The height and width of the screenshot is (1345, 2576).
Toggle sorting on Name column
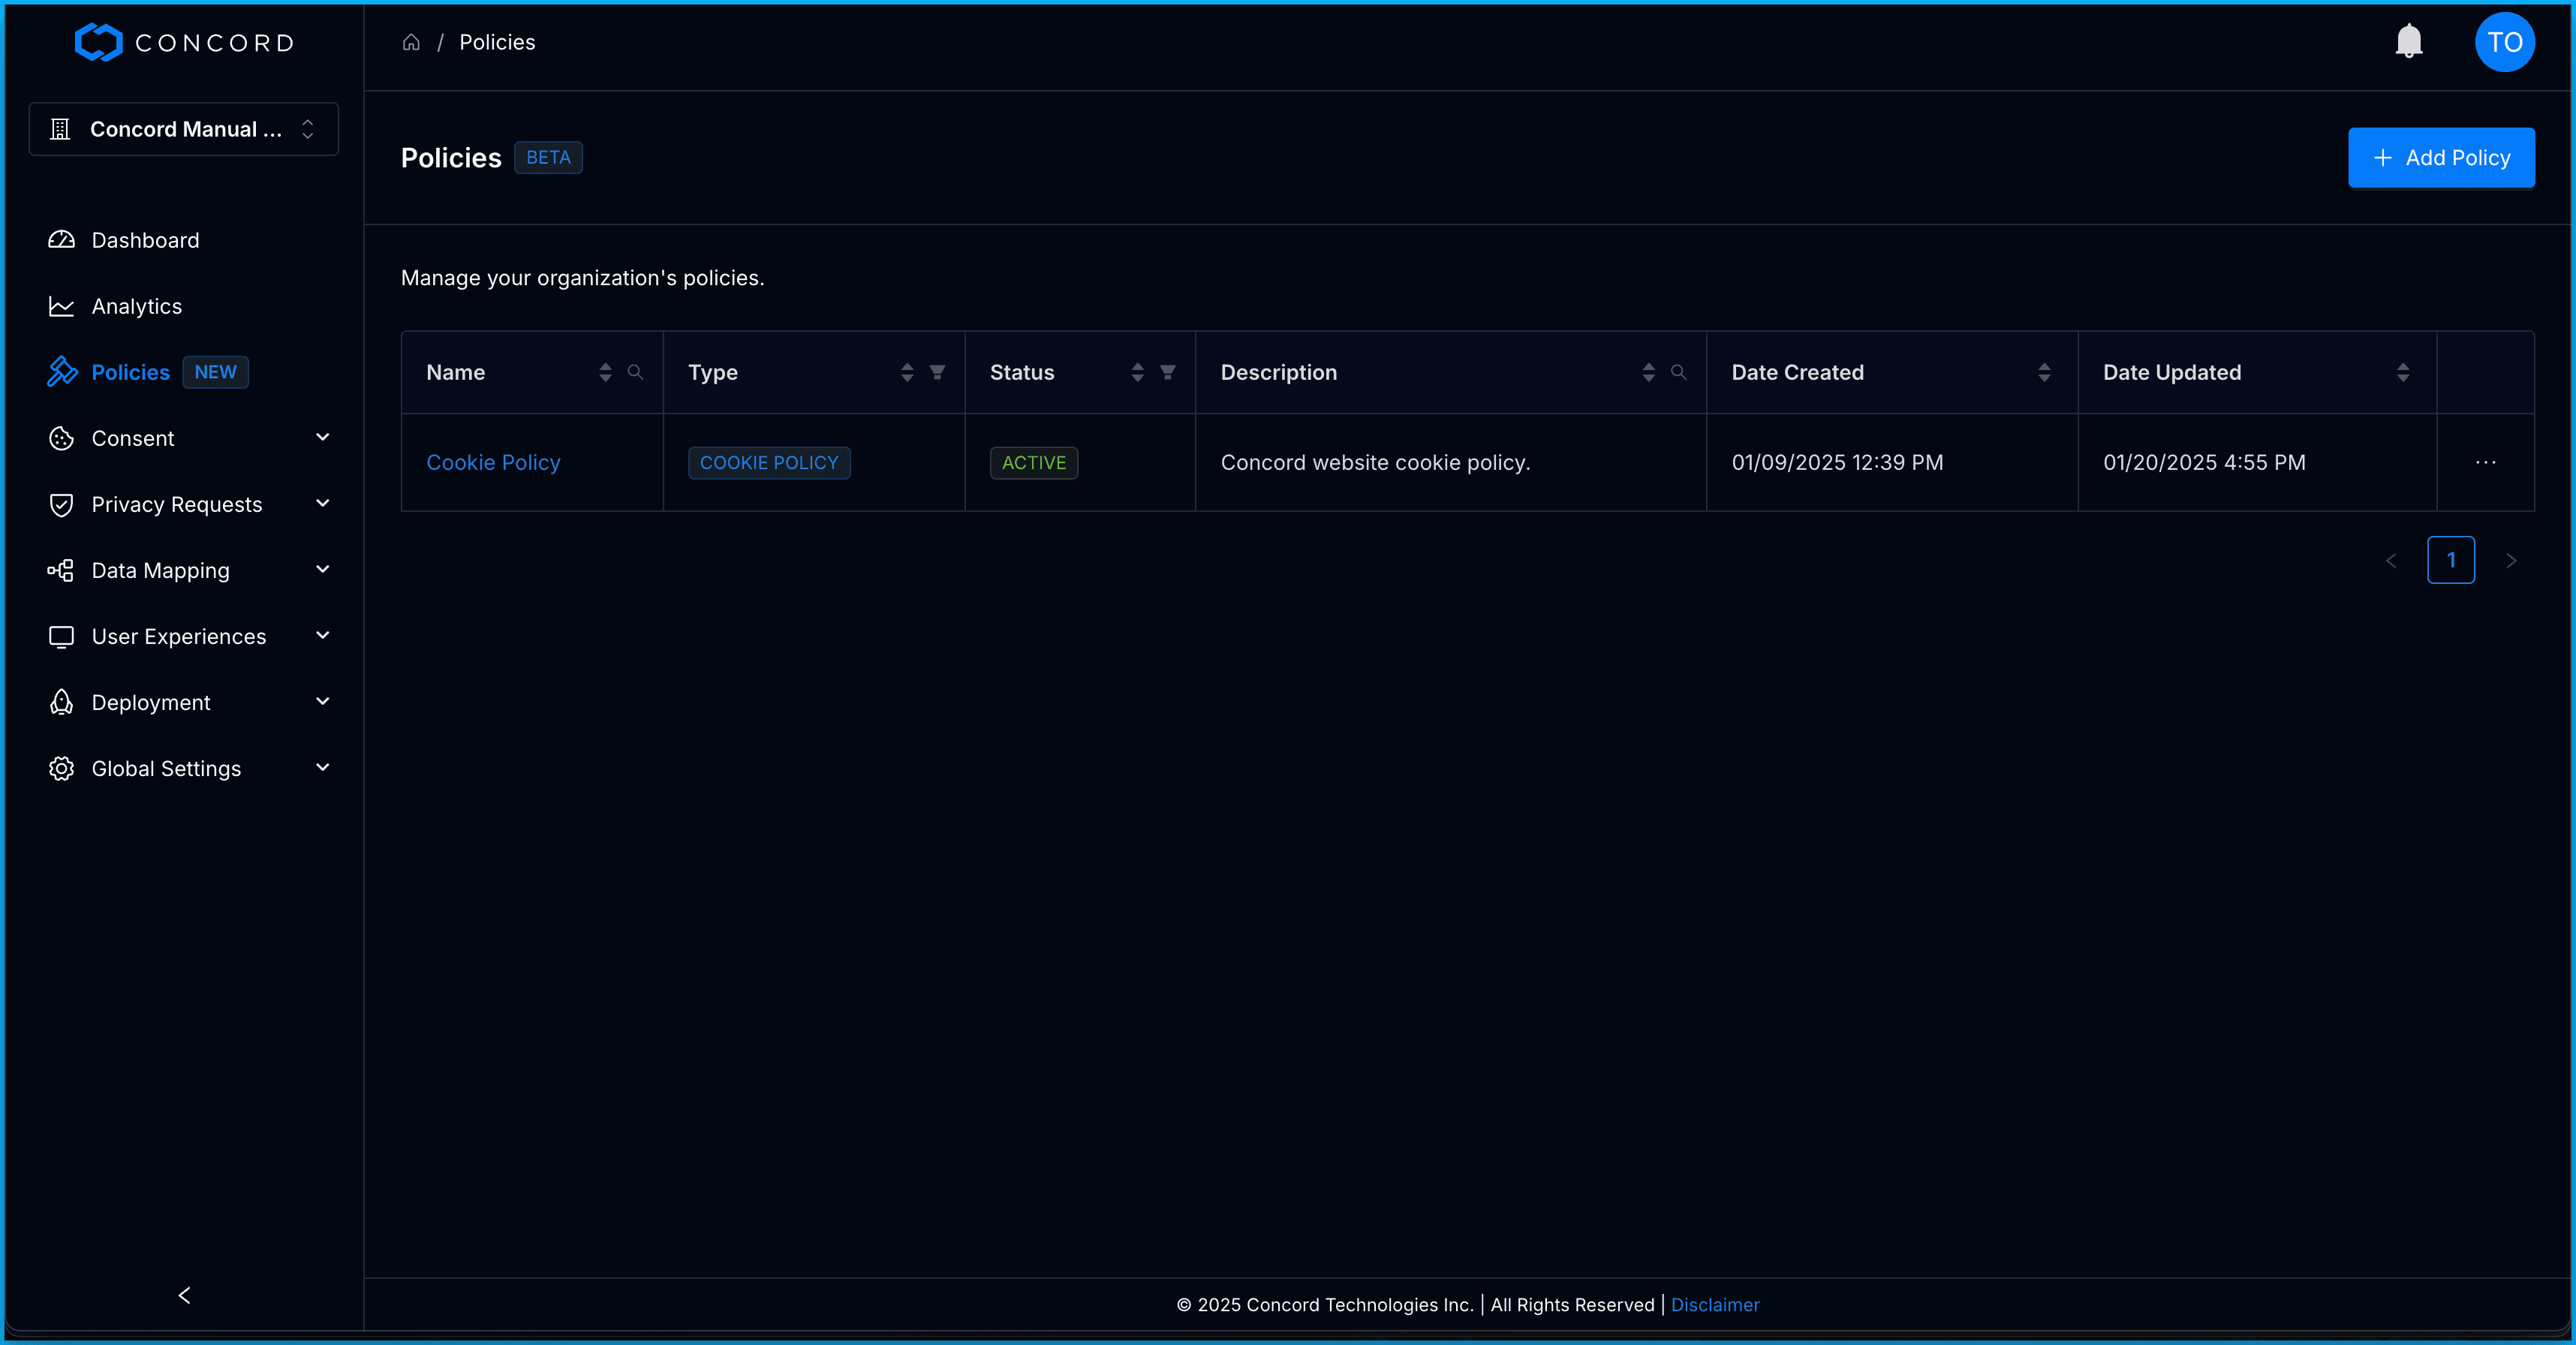pos(605,372)
